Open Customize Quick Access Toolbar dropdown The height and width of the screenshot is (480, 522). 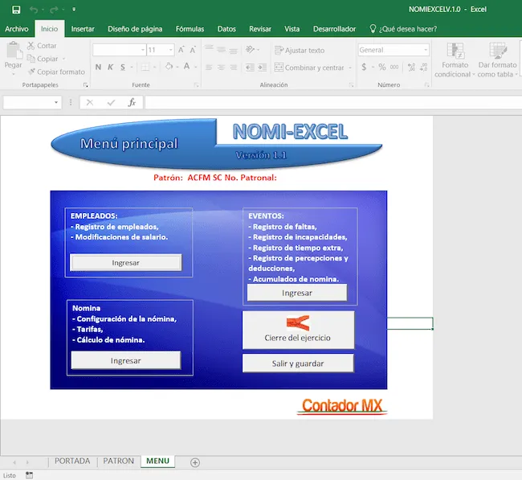[74, 10]
